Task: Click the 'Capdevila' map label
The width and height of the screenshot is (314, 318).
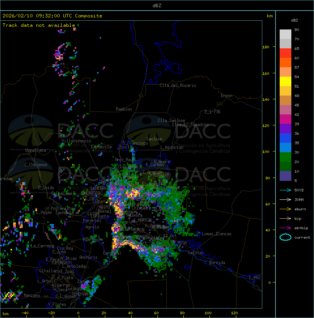Action: tap(101, 147)
